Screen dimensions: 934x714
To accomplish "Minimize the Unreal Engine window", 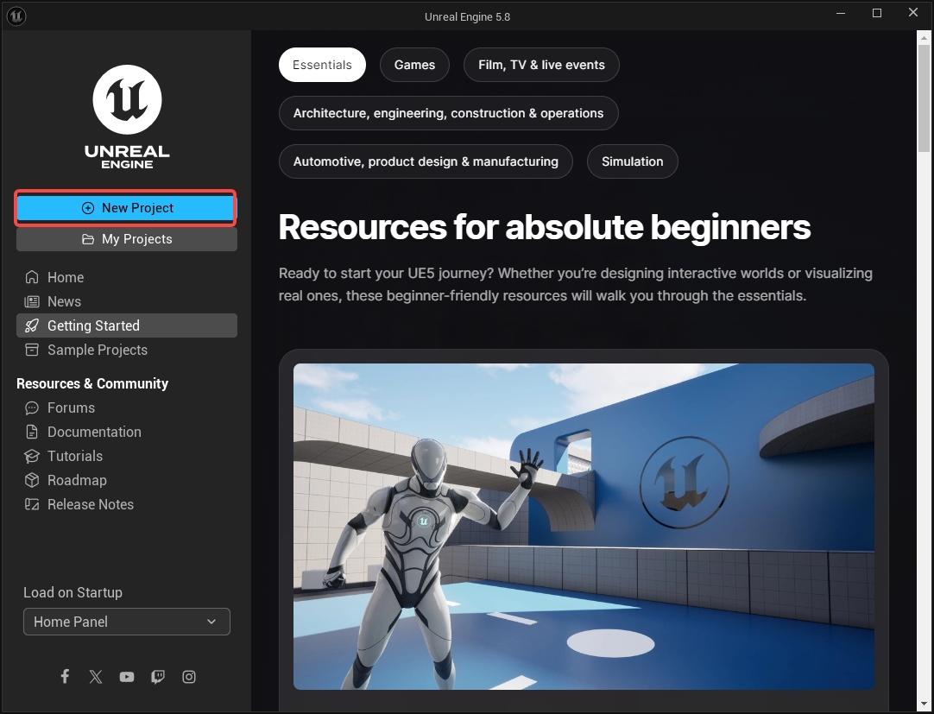I will click(841, 13).
